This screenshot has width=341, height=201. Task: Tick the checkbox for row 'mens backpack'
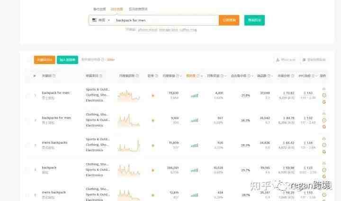28,195
